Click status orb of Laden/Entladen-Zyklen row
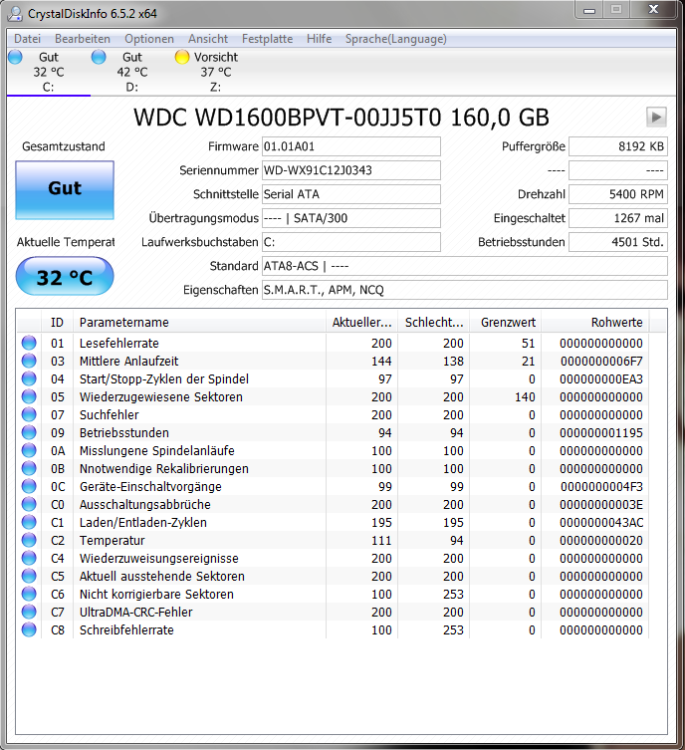685x750 pixels. coord(29,522)
